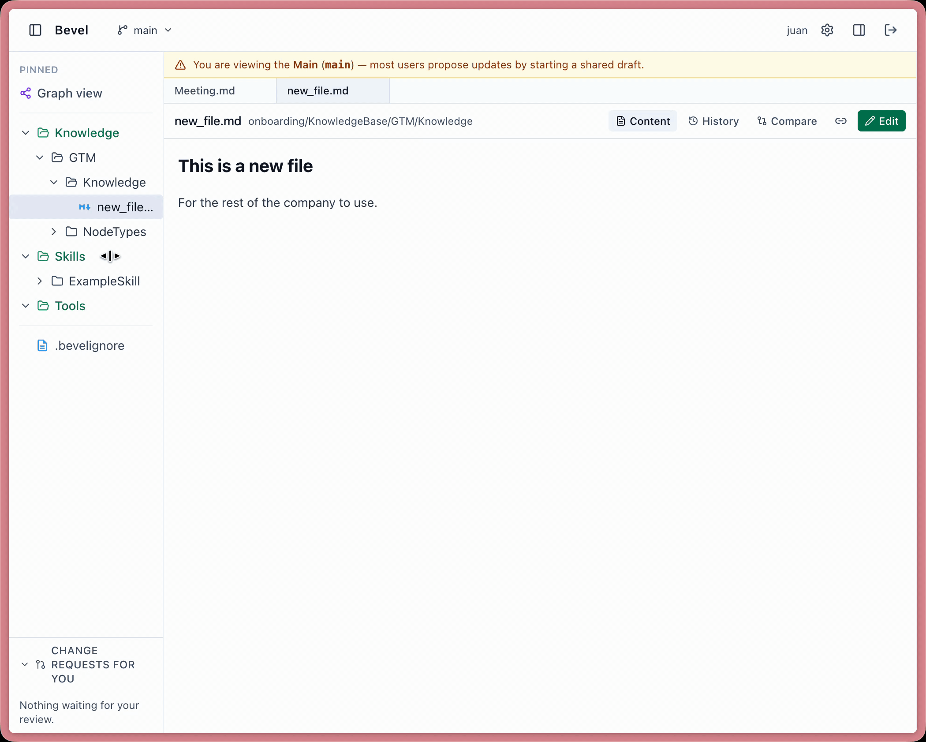
Task: Select the new_file.md tab
Action: (333, 91)
